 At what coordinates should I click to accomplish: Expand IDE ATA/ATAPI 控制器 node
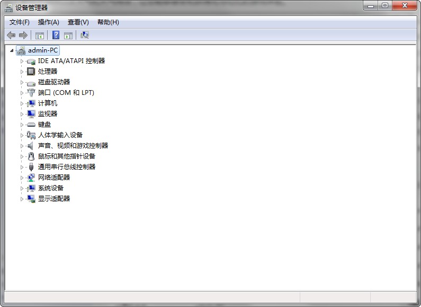(x=22, y=61)
